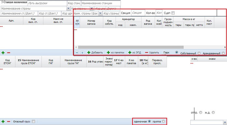Viewport: 227px width, 125px height.
Task: Click into the Наименование ст.(факт.) field
Action: pyautogui.click(x=19, y=13)
